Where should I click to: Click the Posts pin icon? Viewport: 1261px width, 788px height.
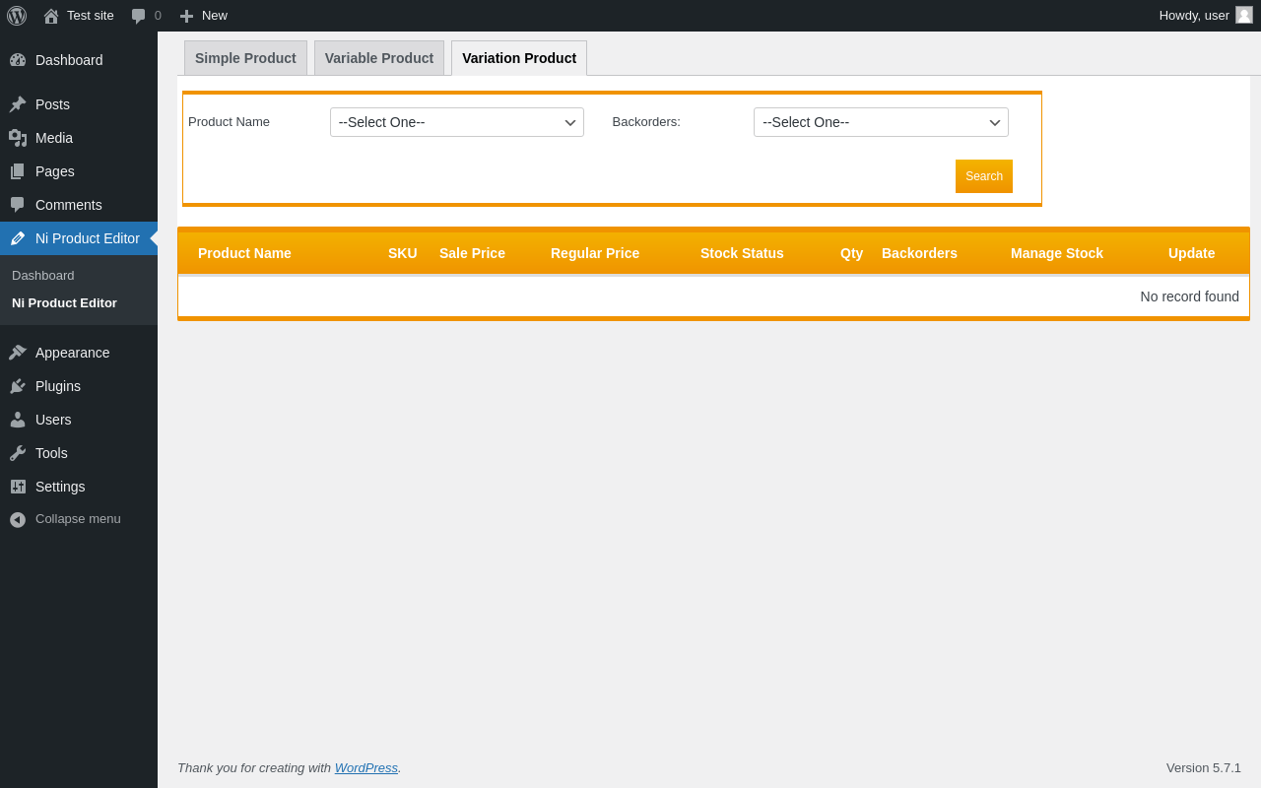(x=18, y=104)
